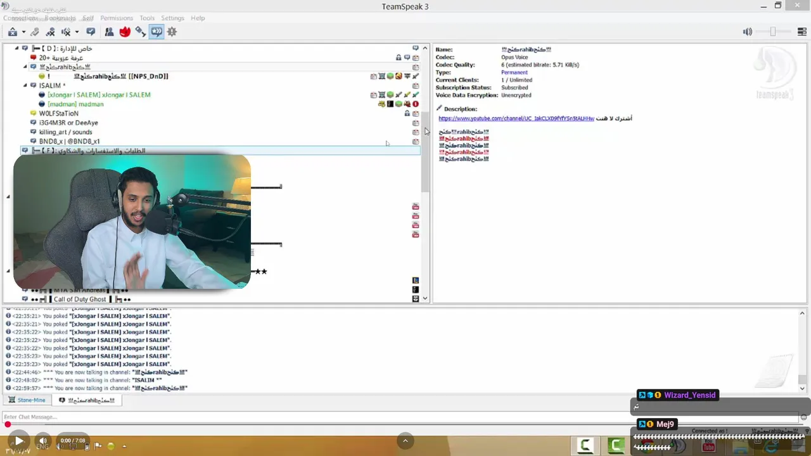
Task: Switch to the Stone-Mine chat tab
Action: point(26,400)
